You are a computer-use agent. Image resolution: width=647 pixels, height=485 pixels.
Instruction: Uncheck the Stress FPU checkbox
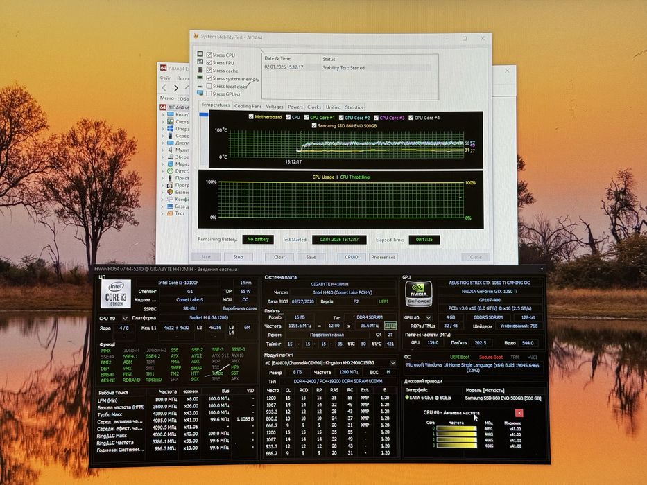click(x=209, y=62)
